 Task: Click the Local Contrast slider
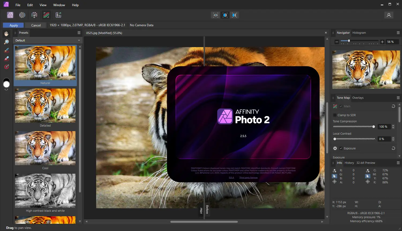tap(354, 139)
